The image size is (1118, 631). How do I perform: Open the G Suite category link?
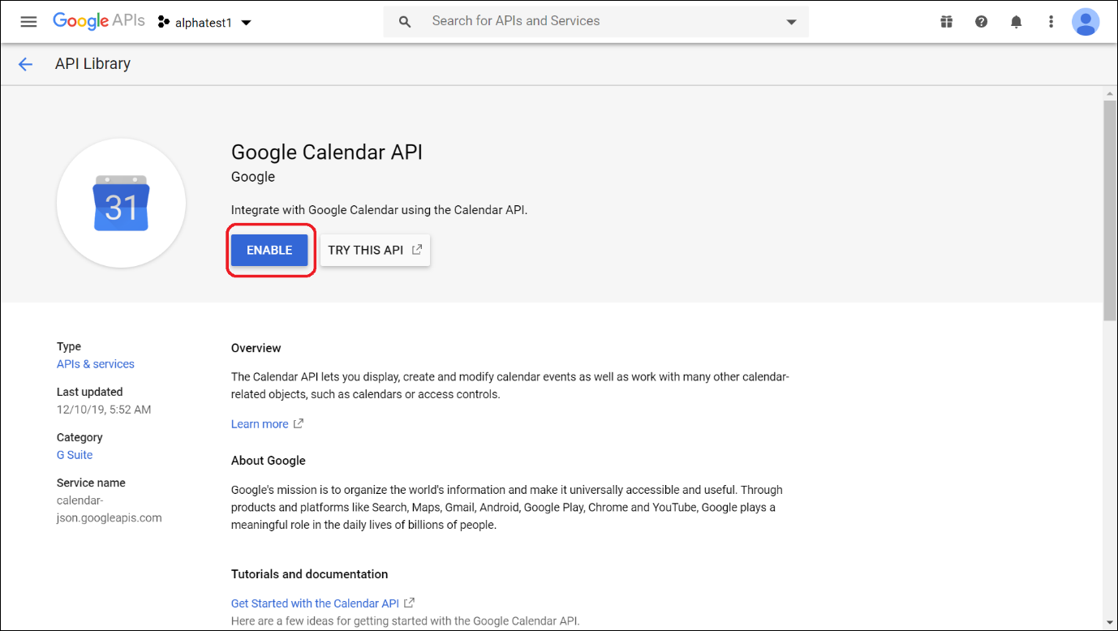(x=75, y=455)
